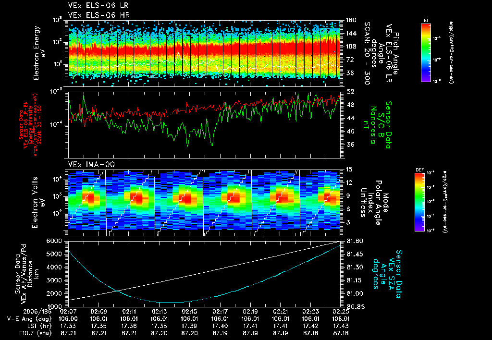Click the 4000 km altitude tick

tap(53, 267)
